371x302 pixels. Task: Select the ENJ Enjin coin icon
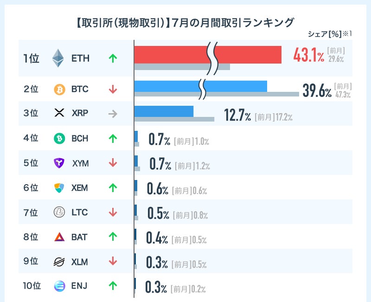[x=59, y=286]
